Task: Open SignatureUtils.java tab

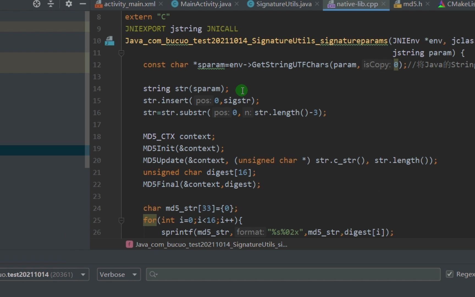Action: [284, 4]
